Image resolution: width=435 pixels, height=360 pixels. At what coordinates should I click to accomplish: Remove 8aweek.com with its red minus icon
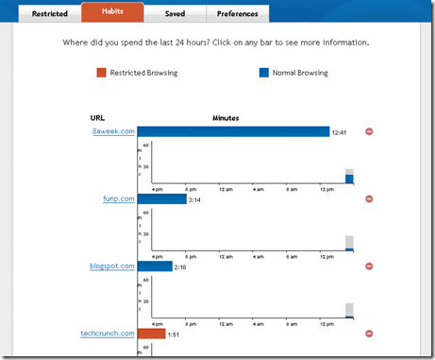point(369,131)
